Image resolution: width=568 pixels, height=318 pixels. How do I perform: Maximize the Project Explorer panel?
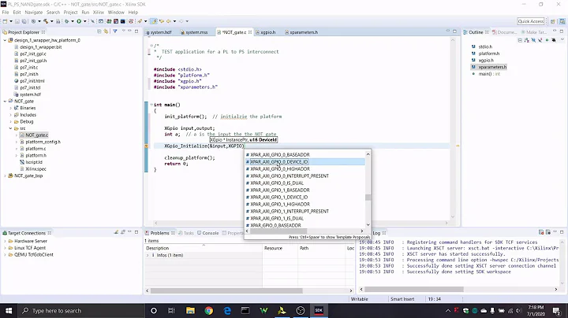[x=136, y=31]
